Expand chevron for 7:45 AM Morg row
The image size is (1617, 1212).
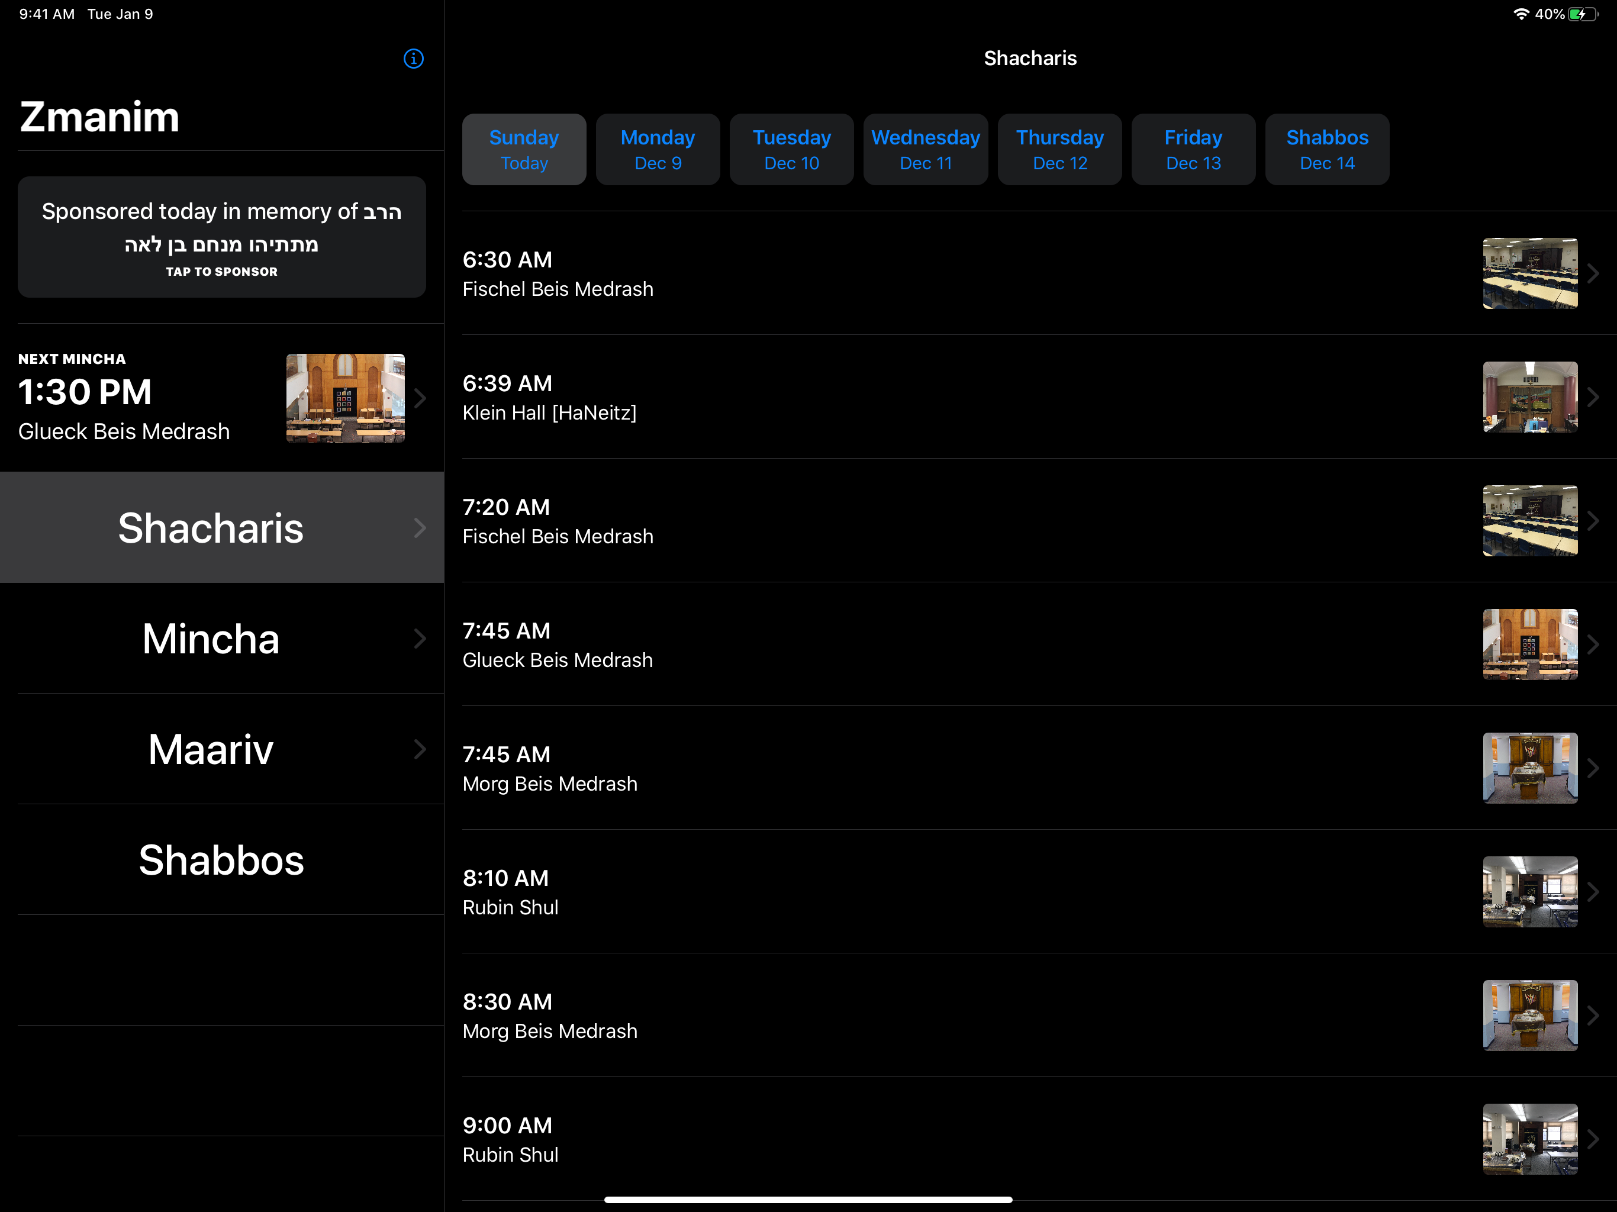tap(1593, 768)
